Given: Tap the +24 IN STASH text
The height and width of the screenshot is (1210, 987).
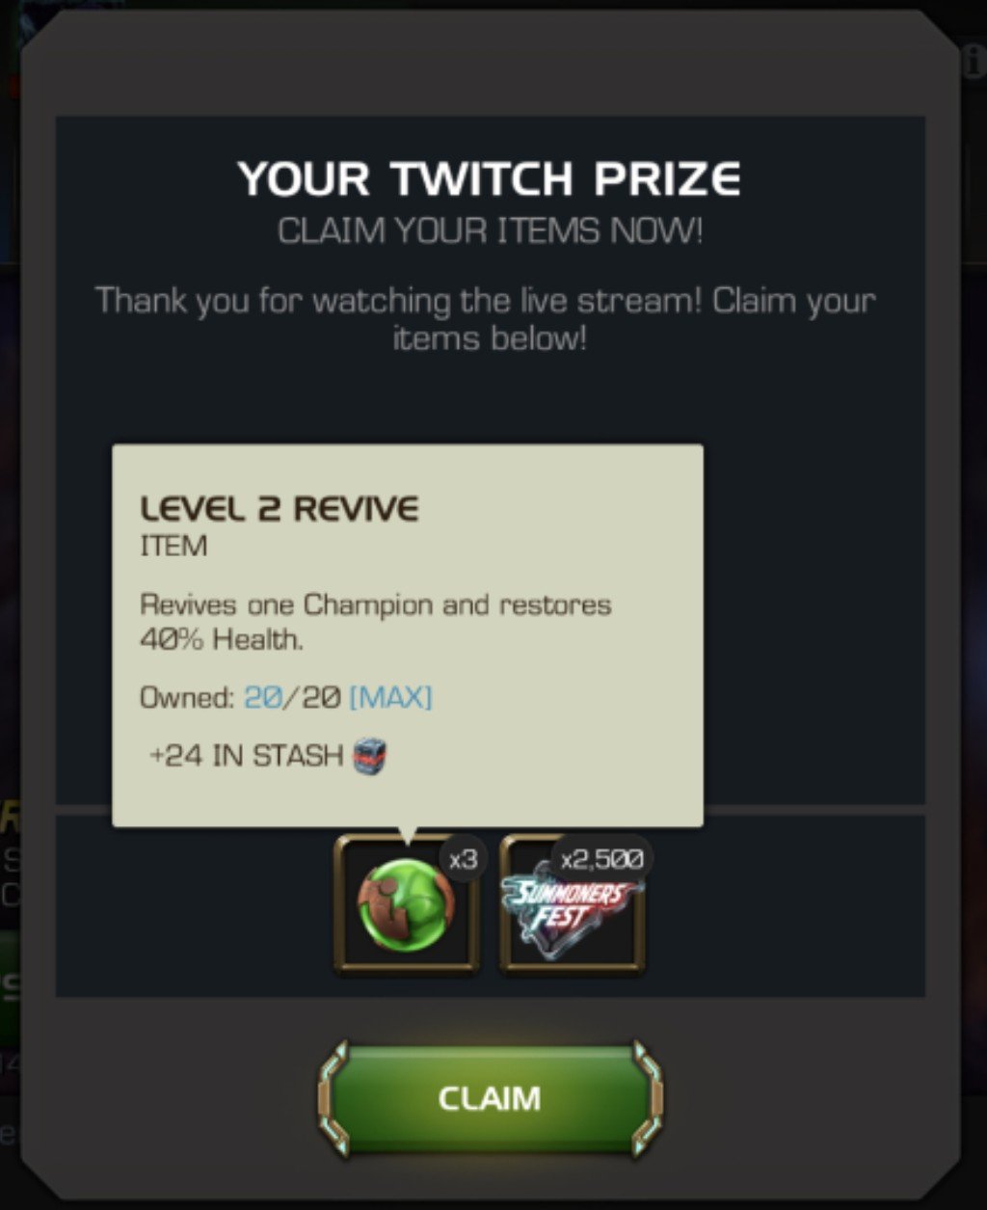Looking at the screenshot, I should (x=247, y=756).
